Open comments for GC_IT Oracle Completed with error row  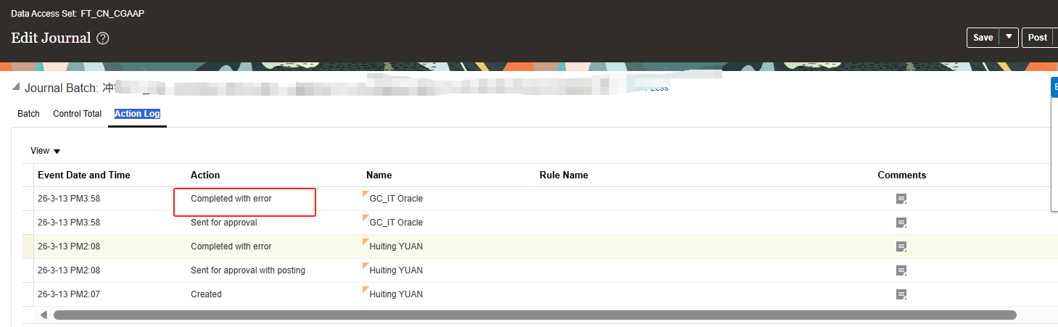[901, 199]
